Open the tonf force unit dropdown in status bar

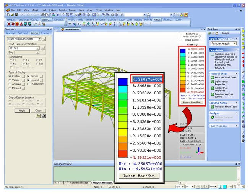pyautogui.click(x=183, y=187)
